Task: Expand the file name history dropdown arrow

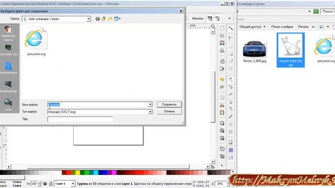Action: tap(150, 104)
